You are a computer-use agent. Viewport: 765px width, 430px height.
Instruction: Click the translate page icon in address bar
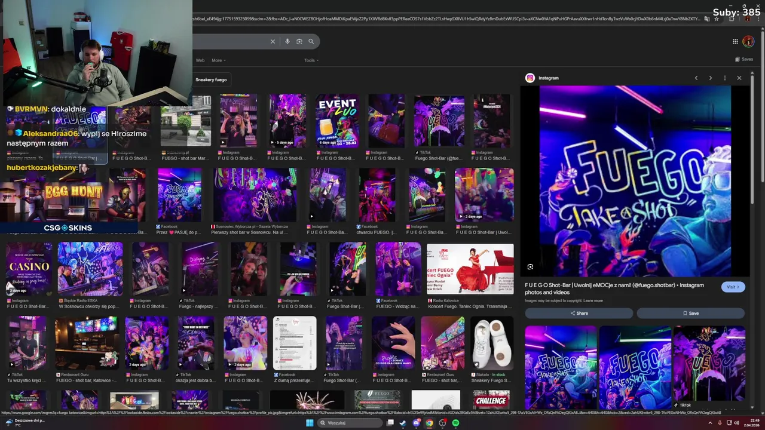[707, 19]
